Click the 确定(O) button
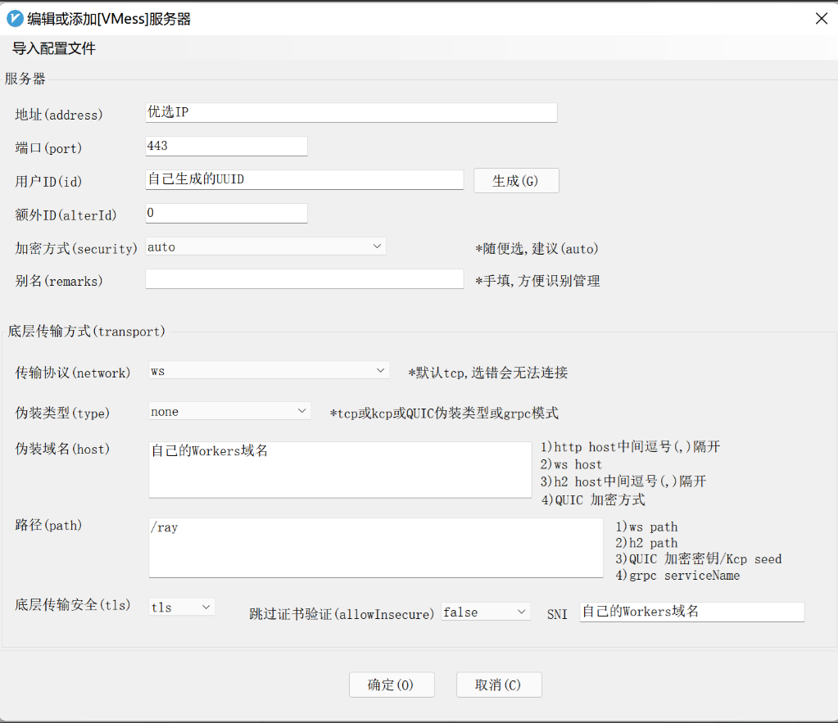The width and height of the screenshot is (838, 723). click(392, 685)
